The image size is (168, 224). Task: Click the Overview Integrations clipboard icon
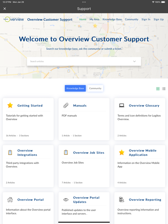pos(10,153)
